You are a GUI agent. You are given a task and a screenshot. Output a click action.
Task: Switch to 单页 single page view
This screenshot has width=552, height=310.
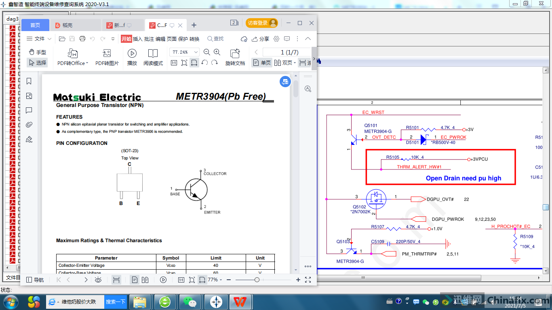262,63
